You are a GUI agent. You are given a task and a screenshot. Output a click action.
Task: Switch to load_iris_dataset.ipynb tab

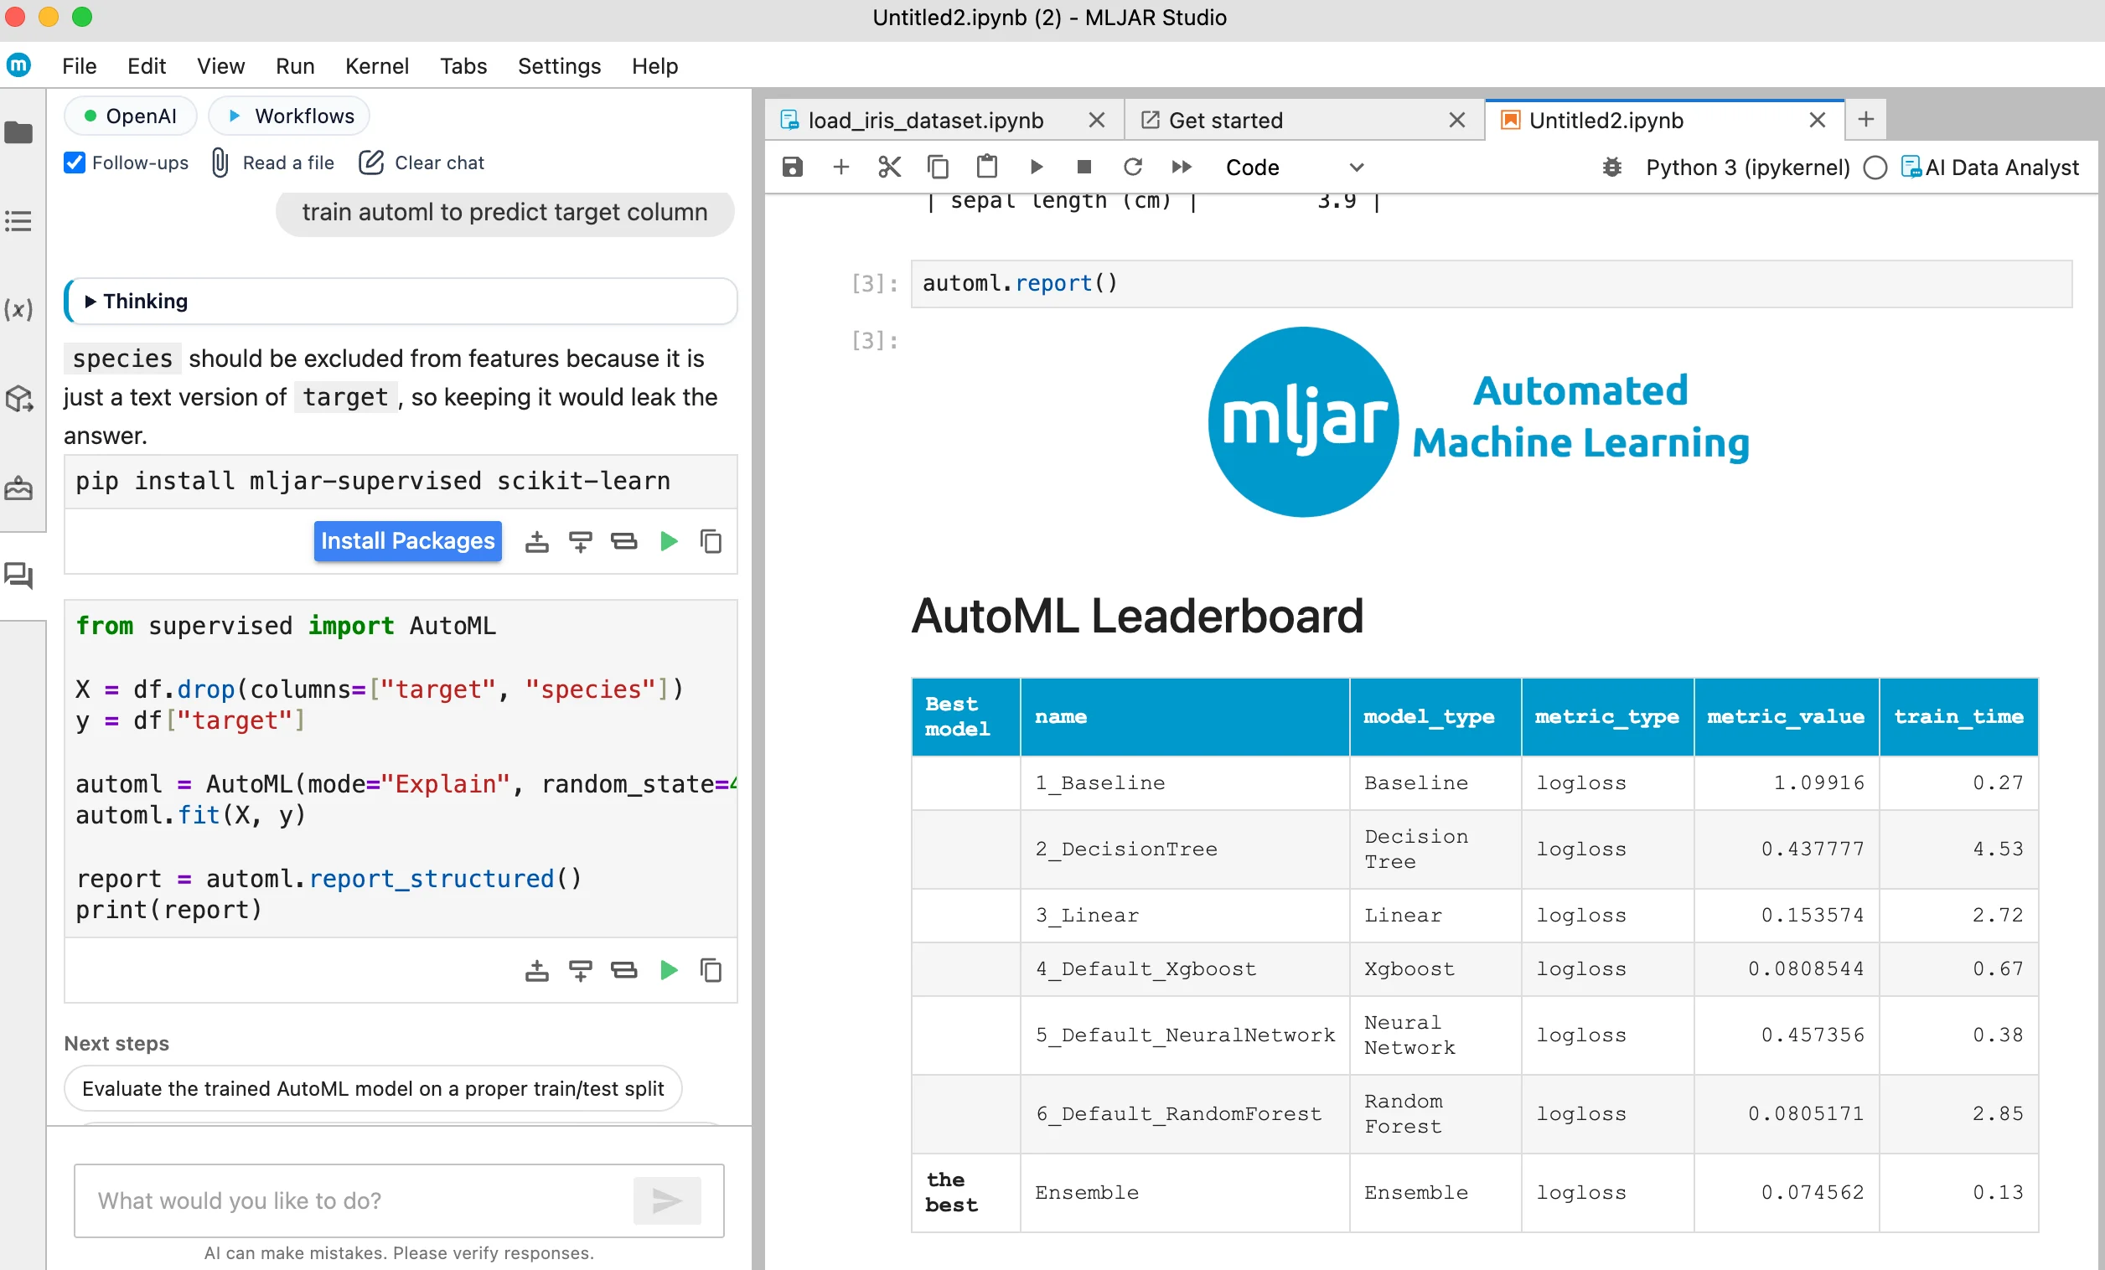(925, 121)
